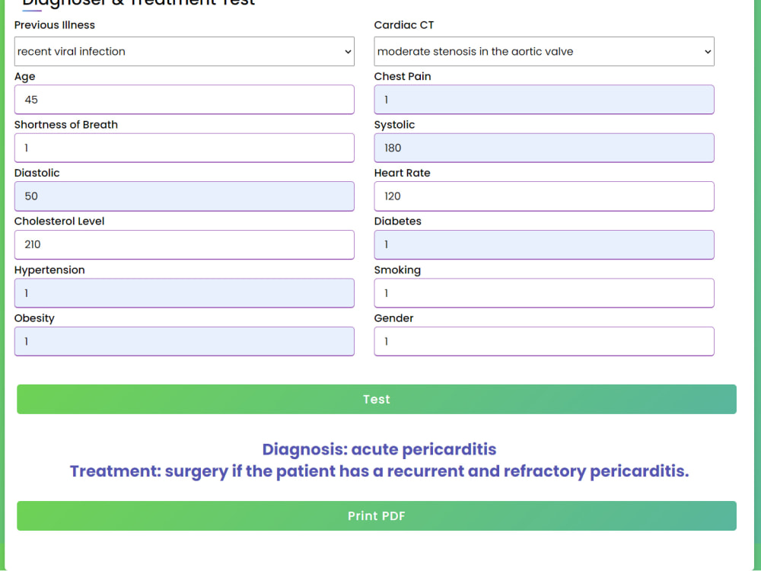Screen dimensions: 761x571
Task: Click the Smoking input field
Action: click(543, 293)
